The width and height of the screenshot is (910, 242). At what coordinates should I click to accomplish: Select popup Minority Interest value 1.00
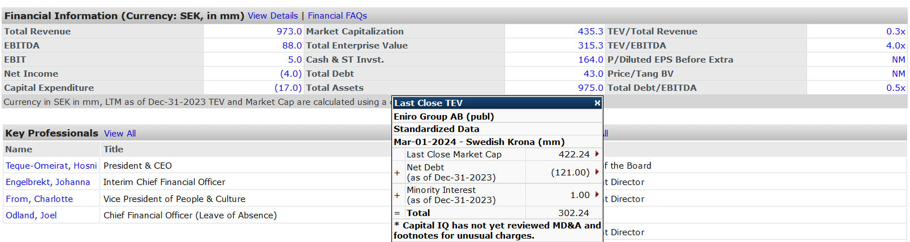[580, 195]
